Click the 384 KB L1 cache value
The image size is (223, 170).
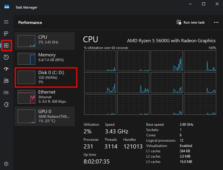click(x=185, y=151)
